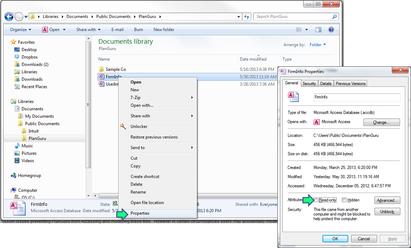Show the preview pane using toolbar icon
Screen dimensions: 411x248
[x=318, y=30]
